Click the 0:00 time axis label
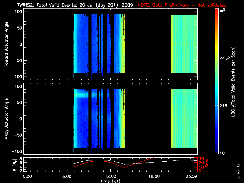Screen dimensions: 244x183 [27, 177]
